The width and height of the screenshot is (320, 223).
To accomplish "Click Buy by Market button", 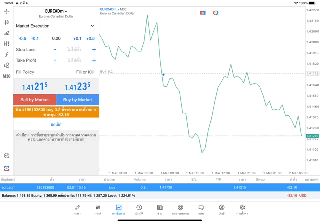I will (78, 100).
